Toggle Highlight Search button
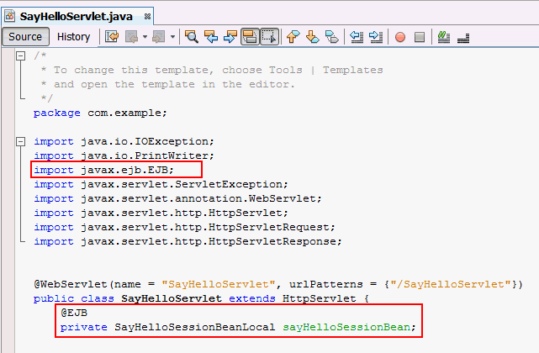 tap(250, 36)
